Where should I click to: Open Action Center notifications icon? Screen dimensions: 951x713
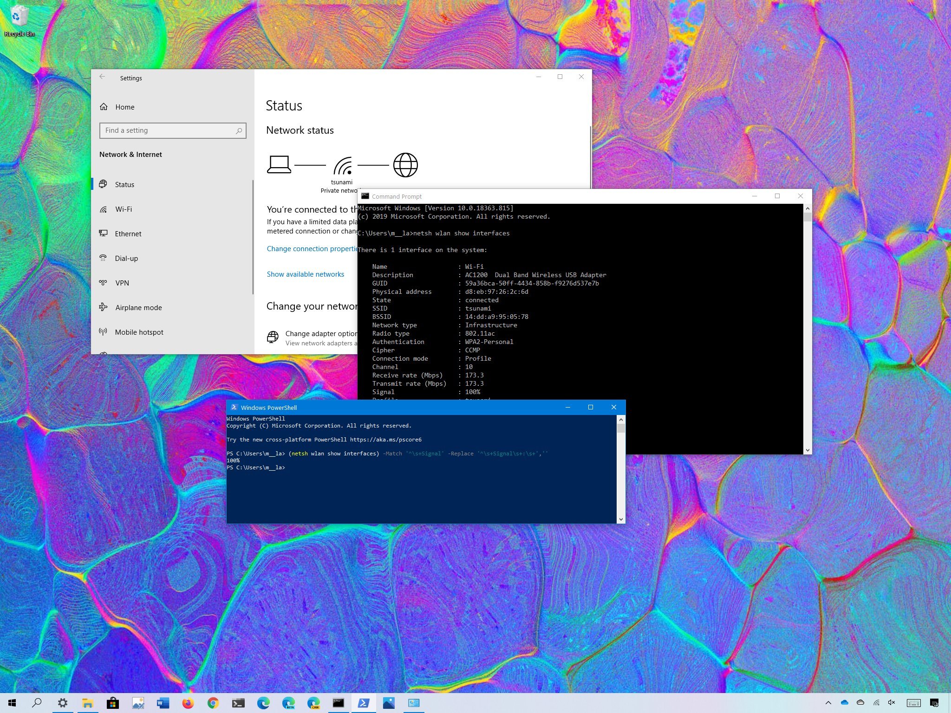935,703
